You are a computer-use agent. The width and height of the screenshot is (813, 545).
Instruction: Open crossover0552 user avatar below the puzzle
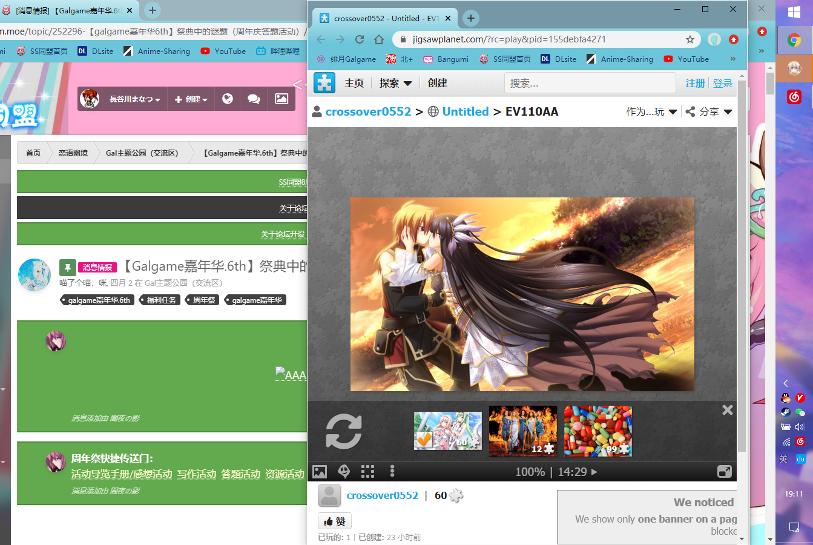pyautogui.click(x=329, y=495)
